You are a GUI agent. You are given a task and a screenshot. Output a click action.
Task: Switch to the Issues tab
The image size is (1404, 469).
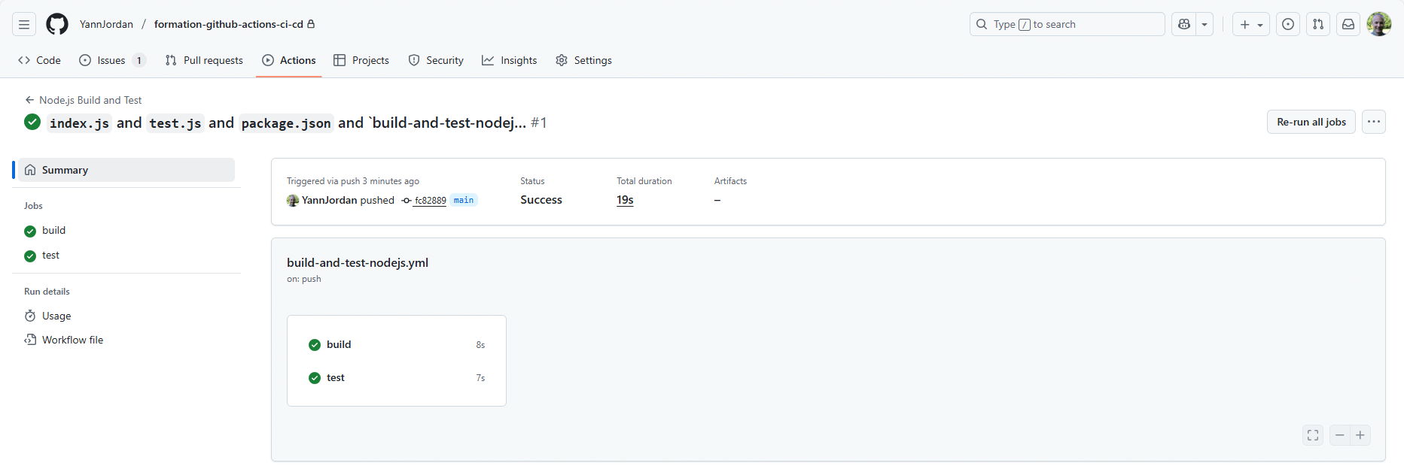coord(112,60)
